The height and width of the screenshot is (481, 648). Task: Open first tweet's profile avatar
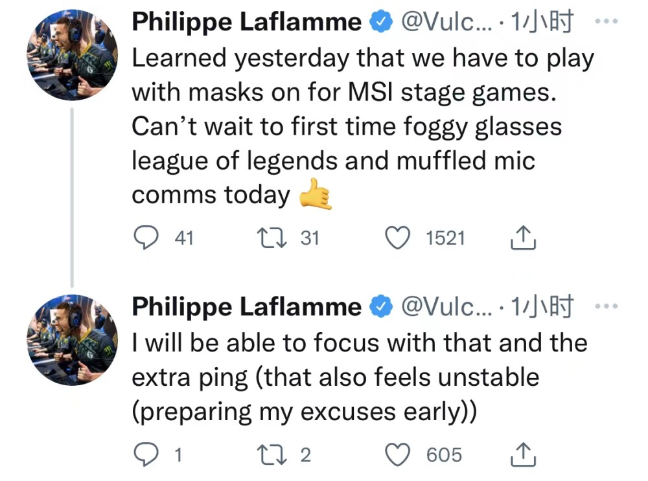click(72, 56)
